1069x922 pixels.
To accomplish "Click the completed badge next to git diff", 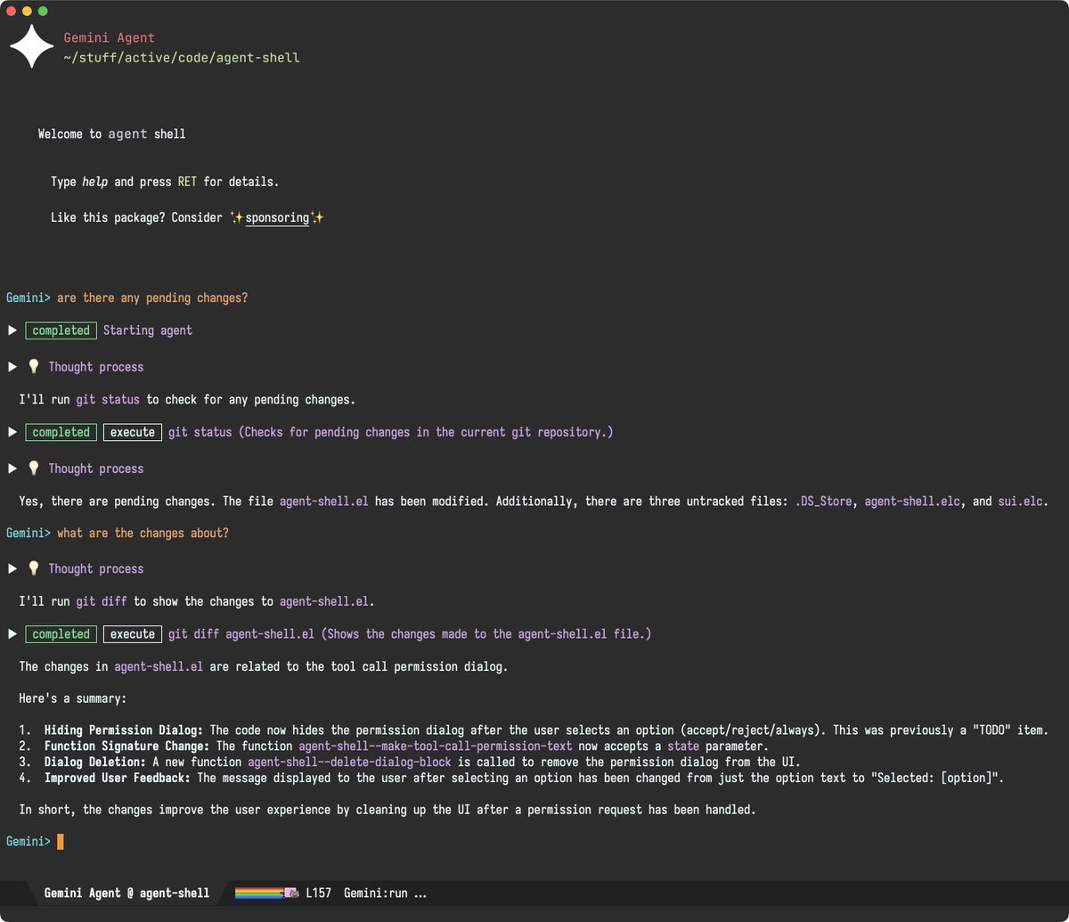I will click(61, 634).
